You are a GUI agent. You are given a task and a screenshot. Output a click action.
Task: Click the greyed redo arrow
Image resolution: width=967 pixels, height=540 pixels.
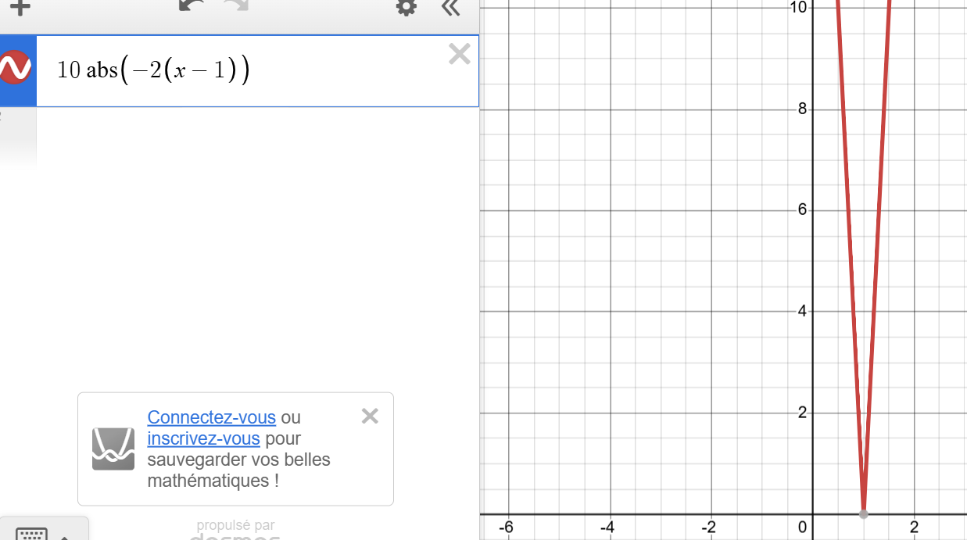(x=235, y=6)
